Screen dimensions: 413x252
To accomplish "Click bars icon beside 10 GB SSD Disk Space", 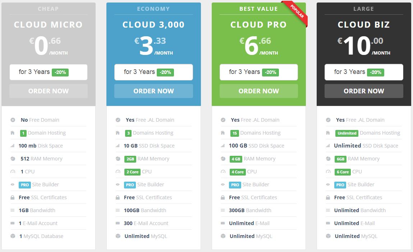I will pyautogui.click(x=118, y=146).
